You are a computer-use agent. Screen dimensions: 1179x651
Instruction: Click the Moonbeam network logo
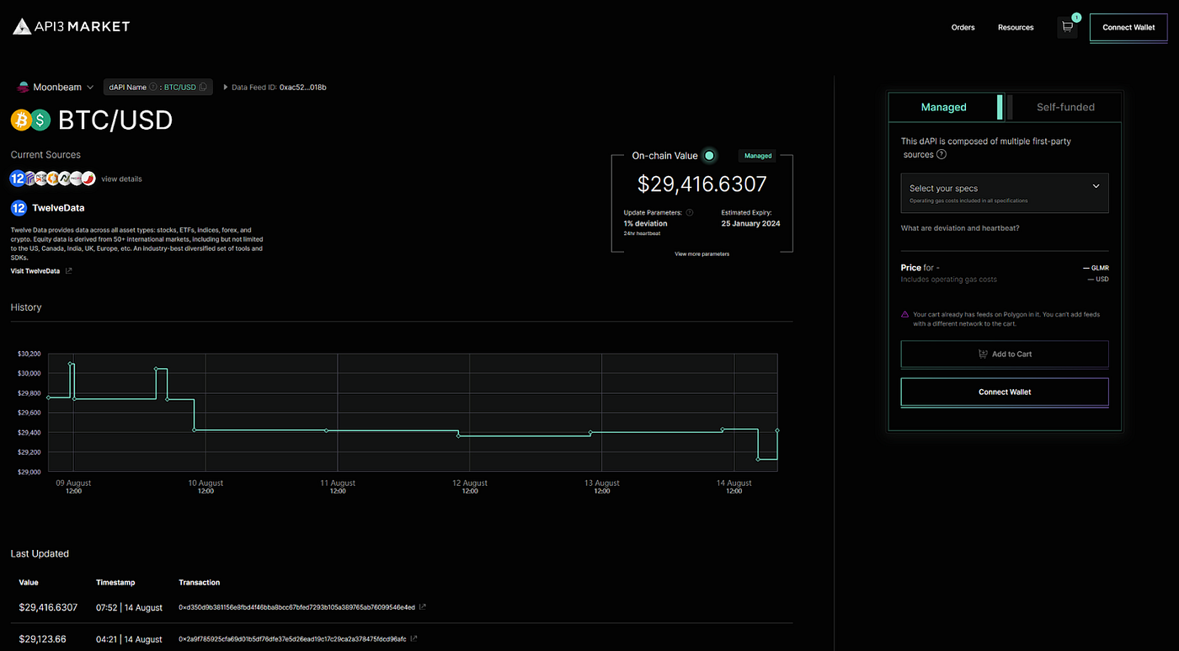point(23,87)
